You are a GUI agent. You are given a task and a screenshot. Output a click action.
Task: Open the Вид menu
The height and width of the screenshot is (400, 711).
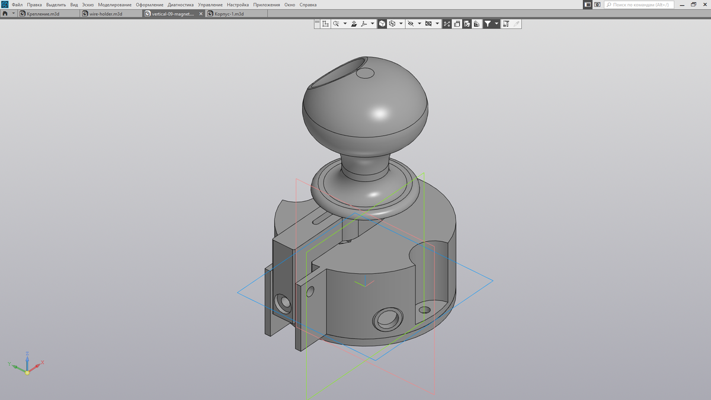coord(74,4)
